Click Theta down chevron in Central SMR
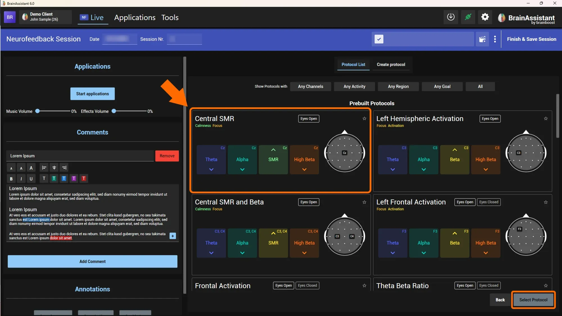 pos(211,170)
